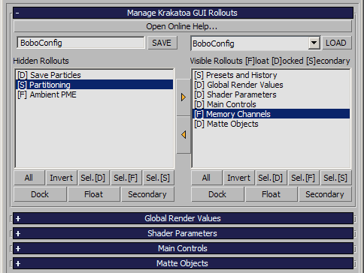364x273 pixels.
Task: Click the BoboConfig name input field
Action: (x=80, y=43)
